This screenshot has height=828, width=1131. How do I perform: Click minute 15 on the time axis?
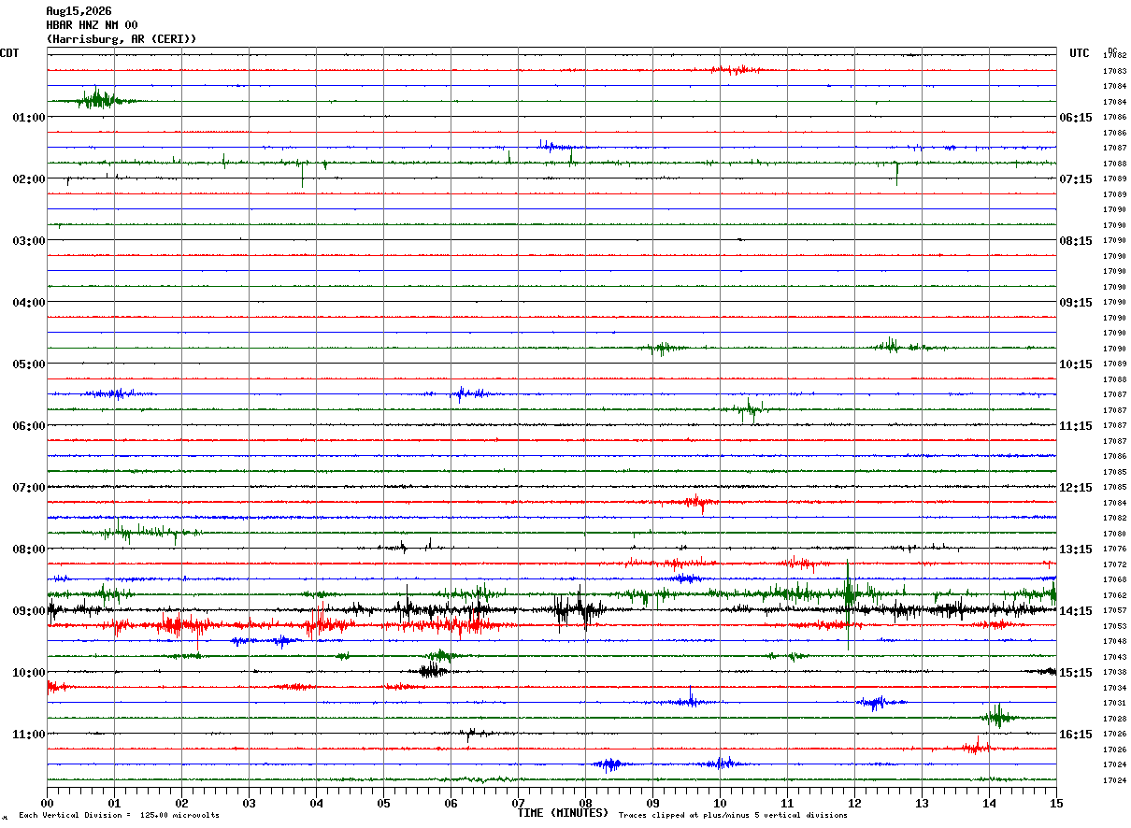tap(1056, 803)
